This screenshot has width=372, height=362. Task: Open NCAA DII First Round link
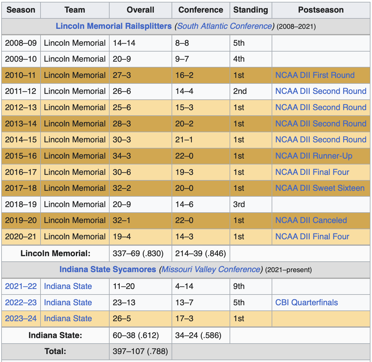pyautogui.click(x=315, y=75)
